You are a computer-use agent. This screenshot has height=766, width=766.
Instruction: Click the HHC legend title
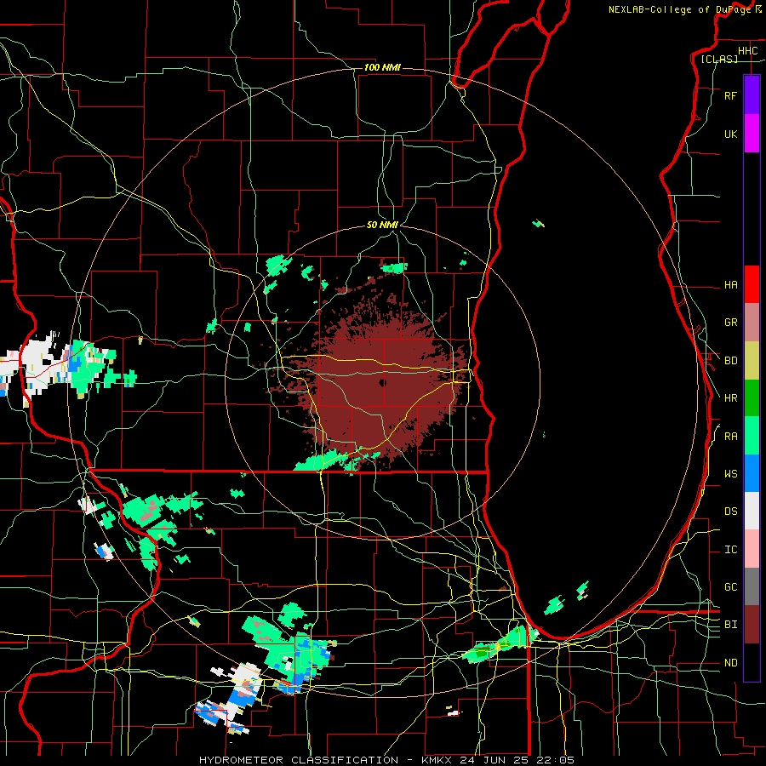747,51
